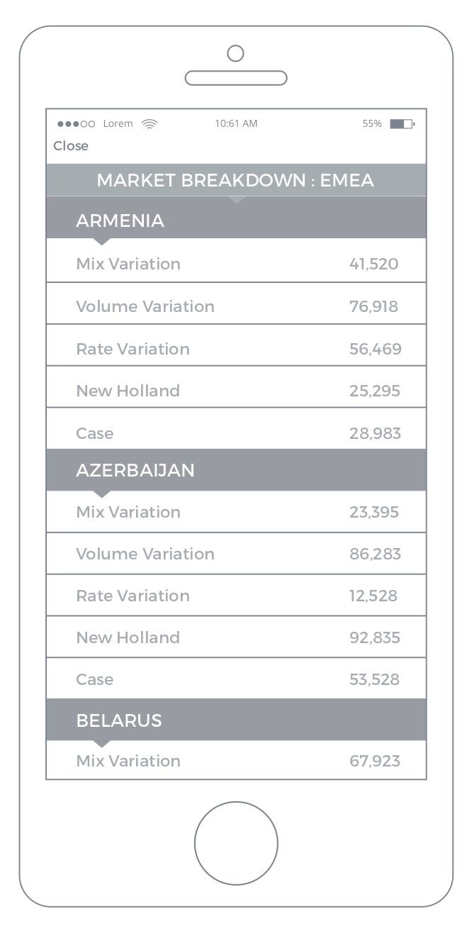
Task: Select Armenia New Holland row
Action: [236, 391]
